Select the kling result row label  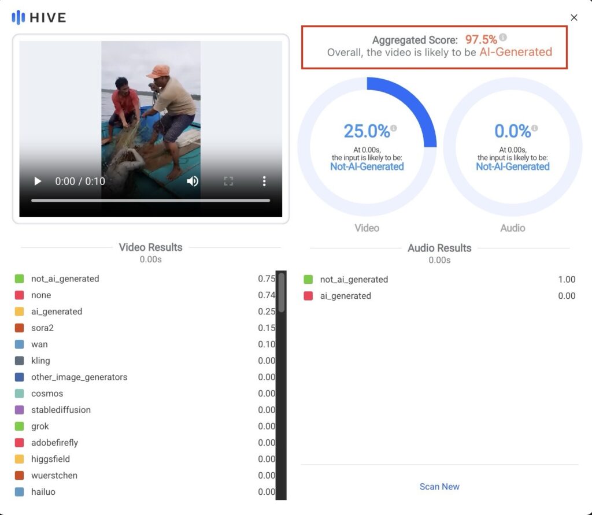pos(40,361)
